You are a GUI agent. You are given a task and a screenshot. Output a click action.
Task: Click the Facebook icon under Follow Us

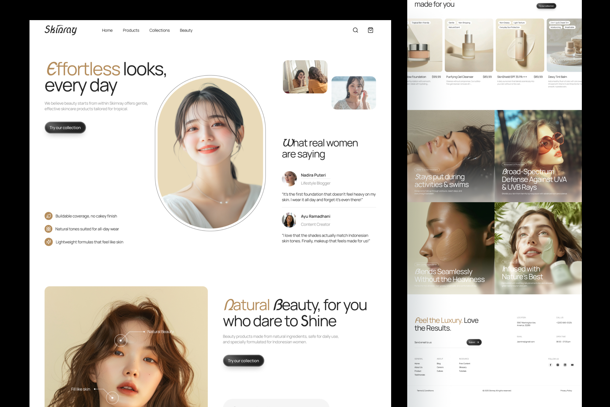550,365
